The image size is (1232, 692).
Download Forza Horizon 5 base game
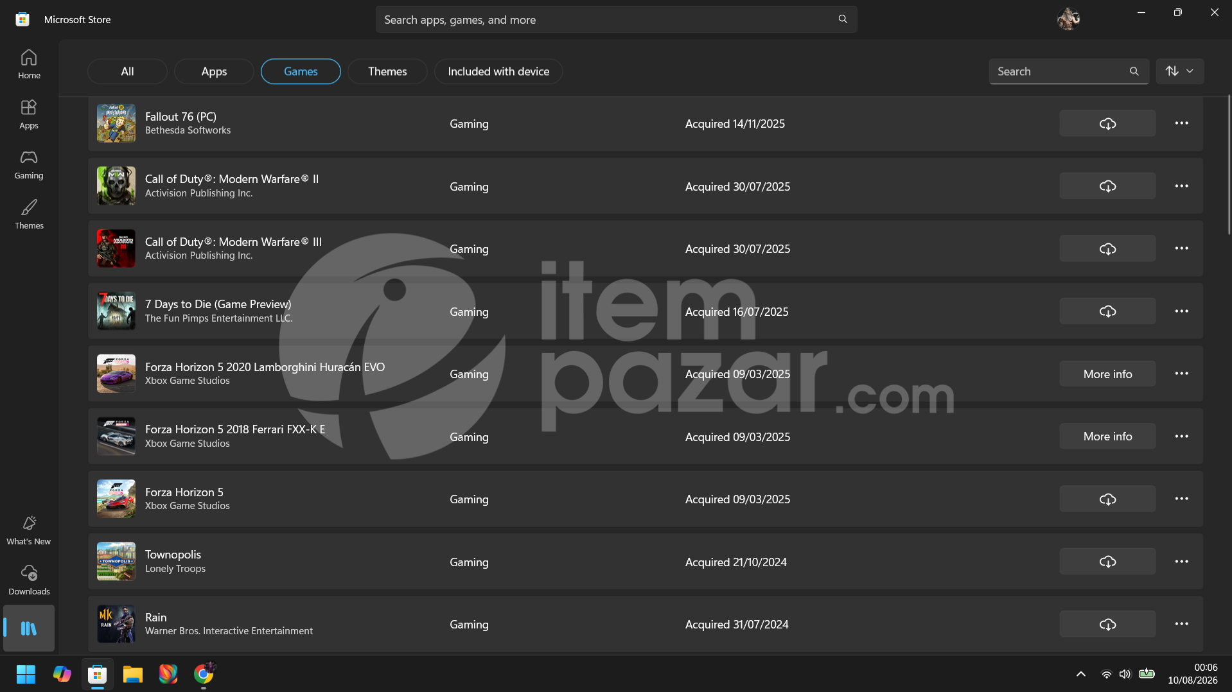1107,499
